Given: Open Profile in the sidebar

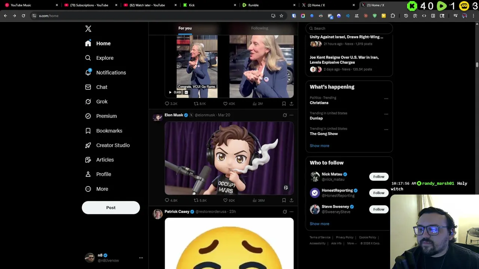Looking at the screenshot, I should (98, 174).
